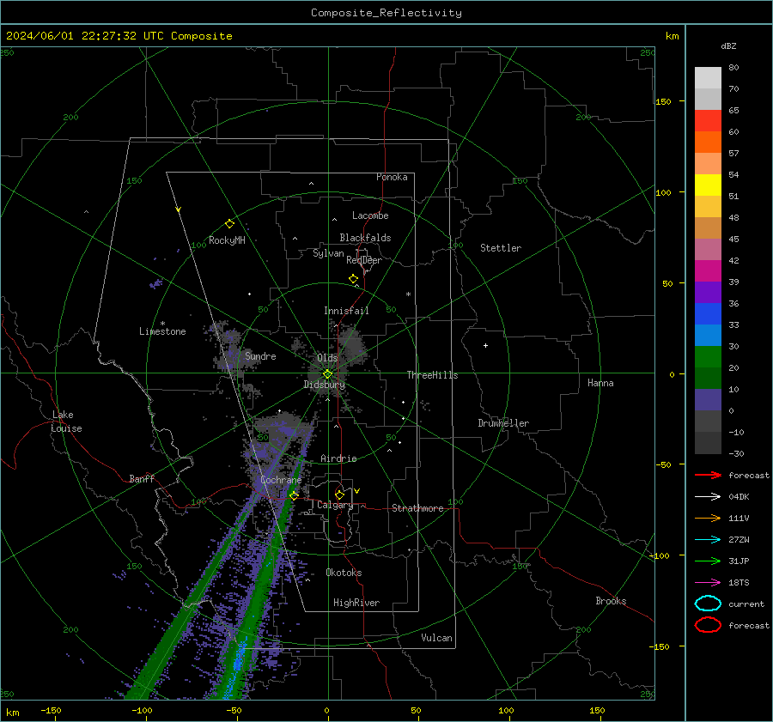Click the white asterisk marker above Limestone

(x=162, y=324)
